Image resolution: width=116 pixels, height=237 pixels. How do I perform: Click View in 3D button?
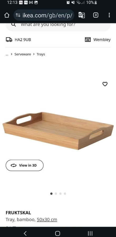click(x=25, y=165)
